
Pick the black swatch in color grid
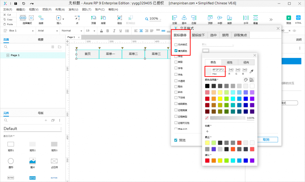point(207,86)
